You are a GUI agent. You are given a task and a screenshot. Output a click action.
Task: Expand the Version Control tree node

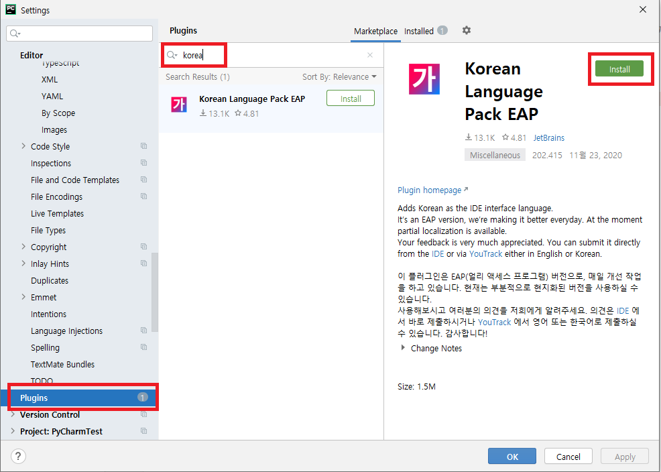pyautogui.click(x=13, y=415)
